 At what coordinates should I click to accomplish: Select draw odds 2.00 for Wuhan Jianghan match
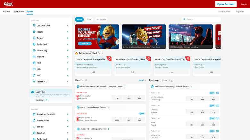[x=128, y=97]
